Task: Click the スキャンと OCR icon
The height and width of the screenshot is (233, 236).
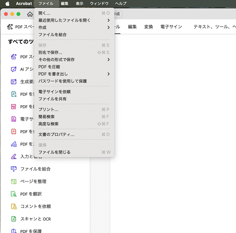Action: [14, 219]
